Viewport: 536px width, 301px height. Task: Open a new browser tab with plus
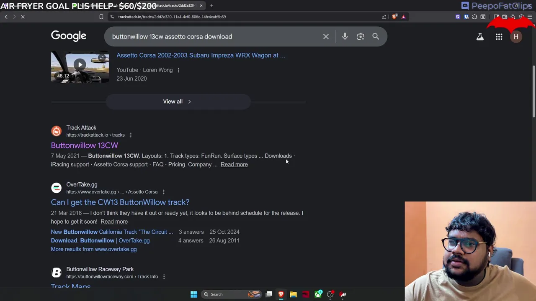tap(211, 5)
